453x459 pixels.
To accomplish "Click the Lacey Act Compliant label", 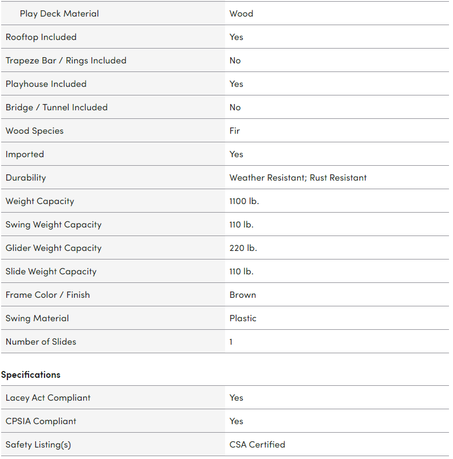I will coord(48,398).
